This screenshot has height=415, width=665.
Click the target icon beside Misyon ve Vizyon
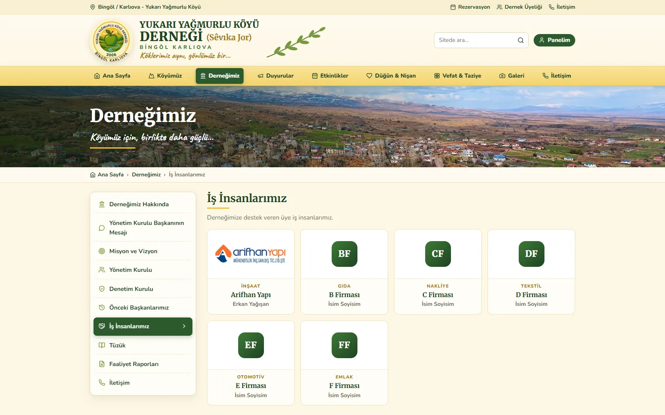click(x=102, y=251)
